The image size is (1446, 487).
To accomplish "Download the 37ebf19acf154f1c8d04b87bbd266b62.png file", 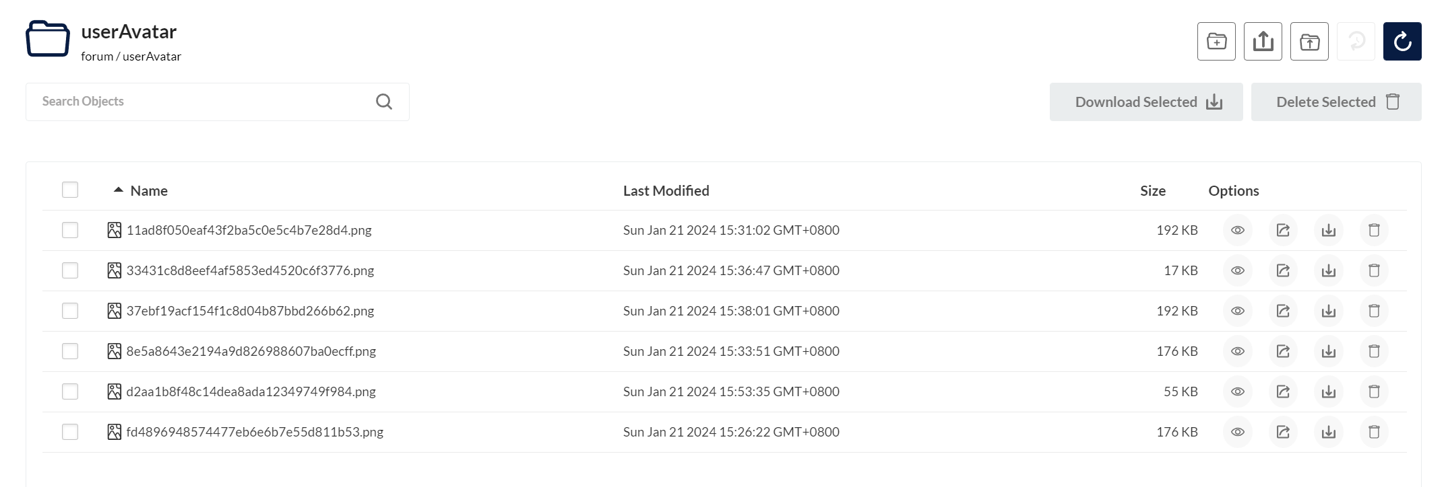I will coord(1329,311).
